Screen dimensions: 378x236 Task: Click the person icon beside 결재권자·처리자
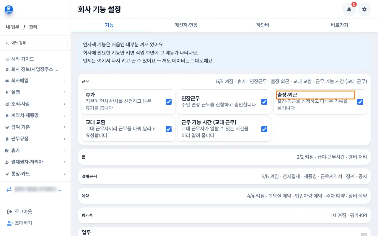tap(7, 162)
